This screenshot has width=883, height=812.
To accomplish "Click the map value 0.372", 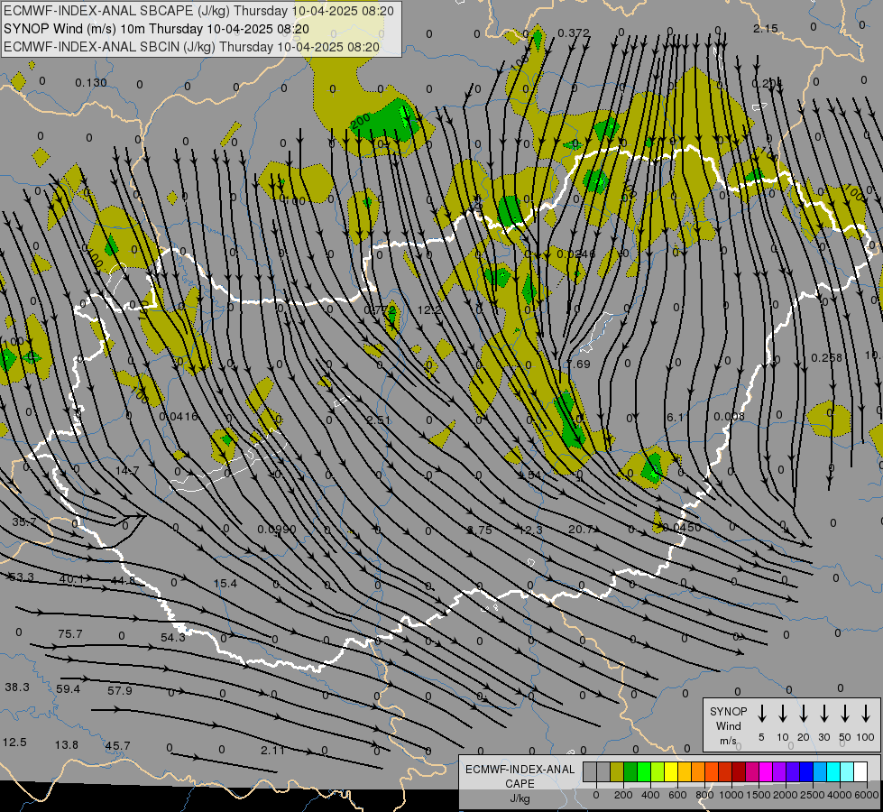I will click(574, 33).
